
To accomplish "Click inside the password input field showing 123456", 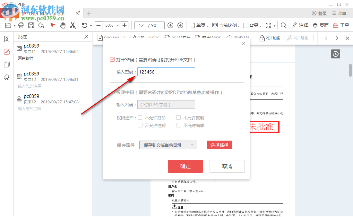I will coord(166,72).
